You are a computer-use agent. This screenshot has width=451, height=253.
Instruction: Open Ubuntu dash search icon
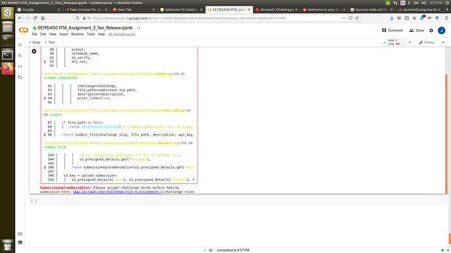coord(7,13)
